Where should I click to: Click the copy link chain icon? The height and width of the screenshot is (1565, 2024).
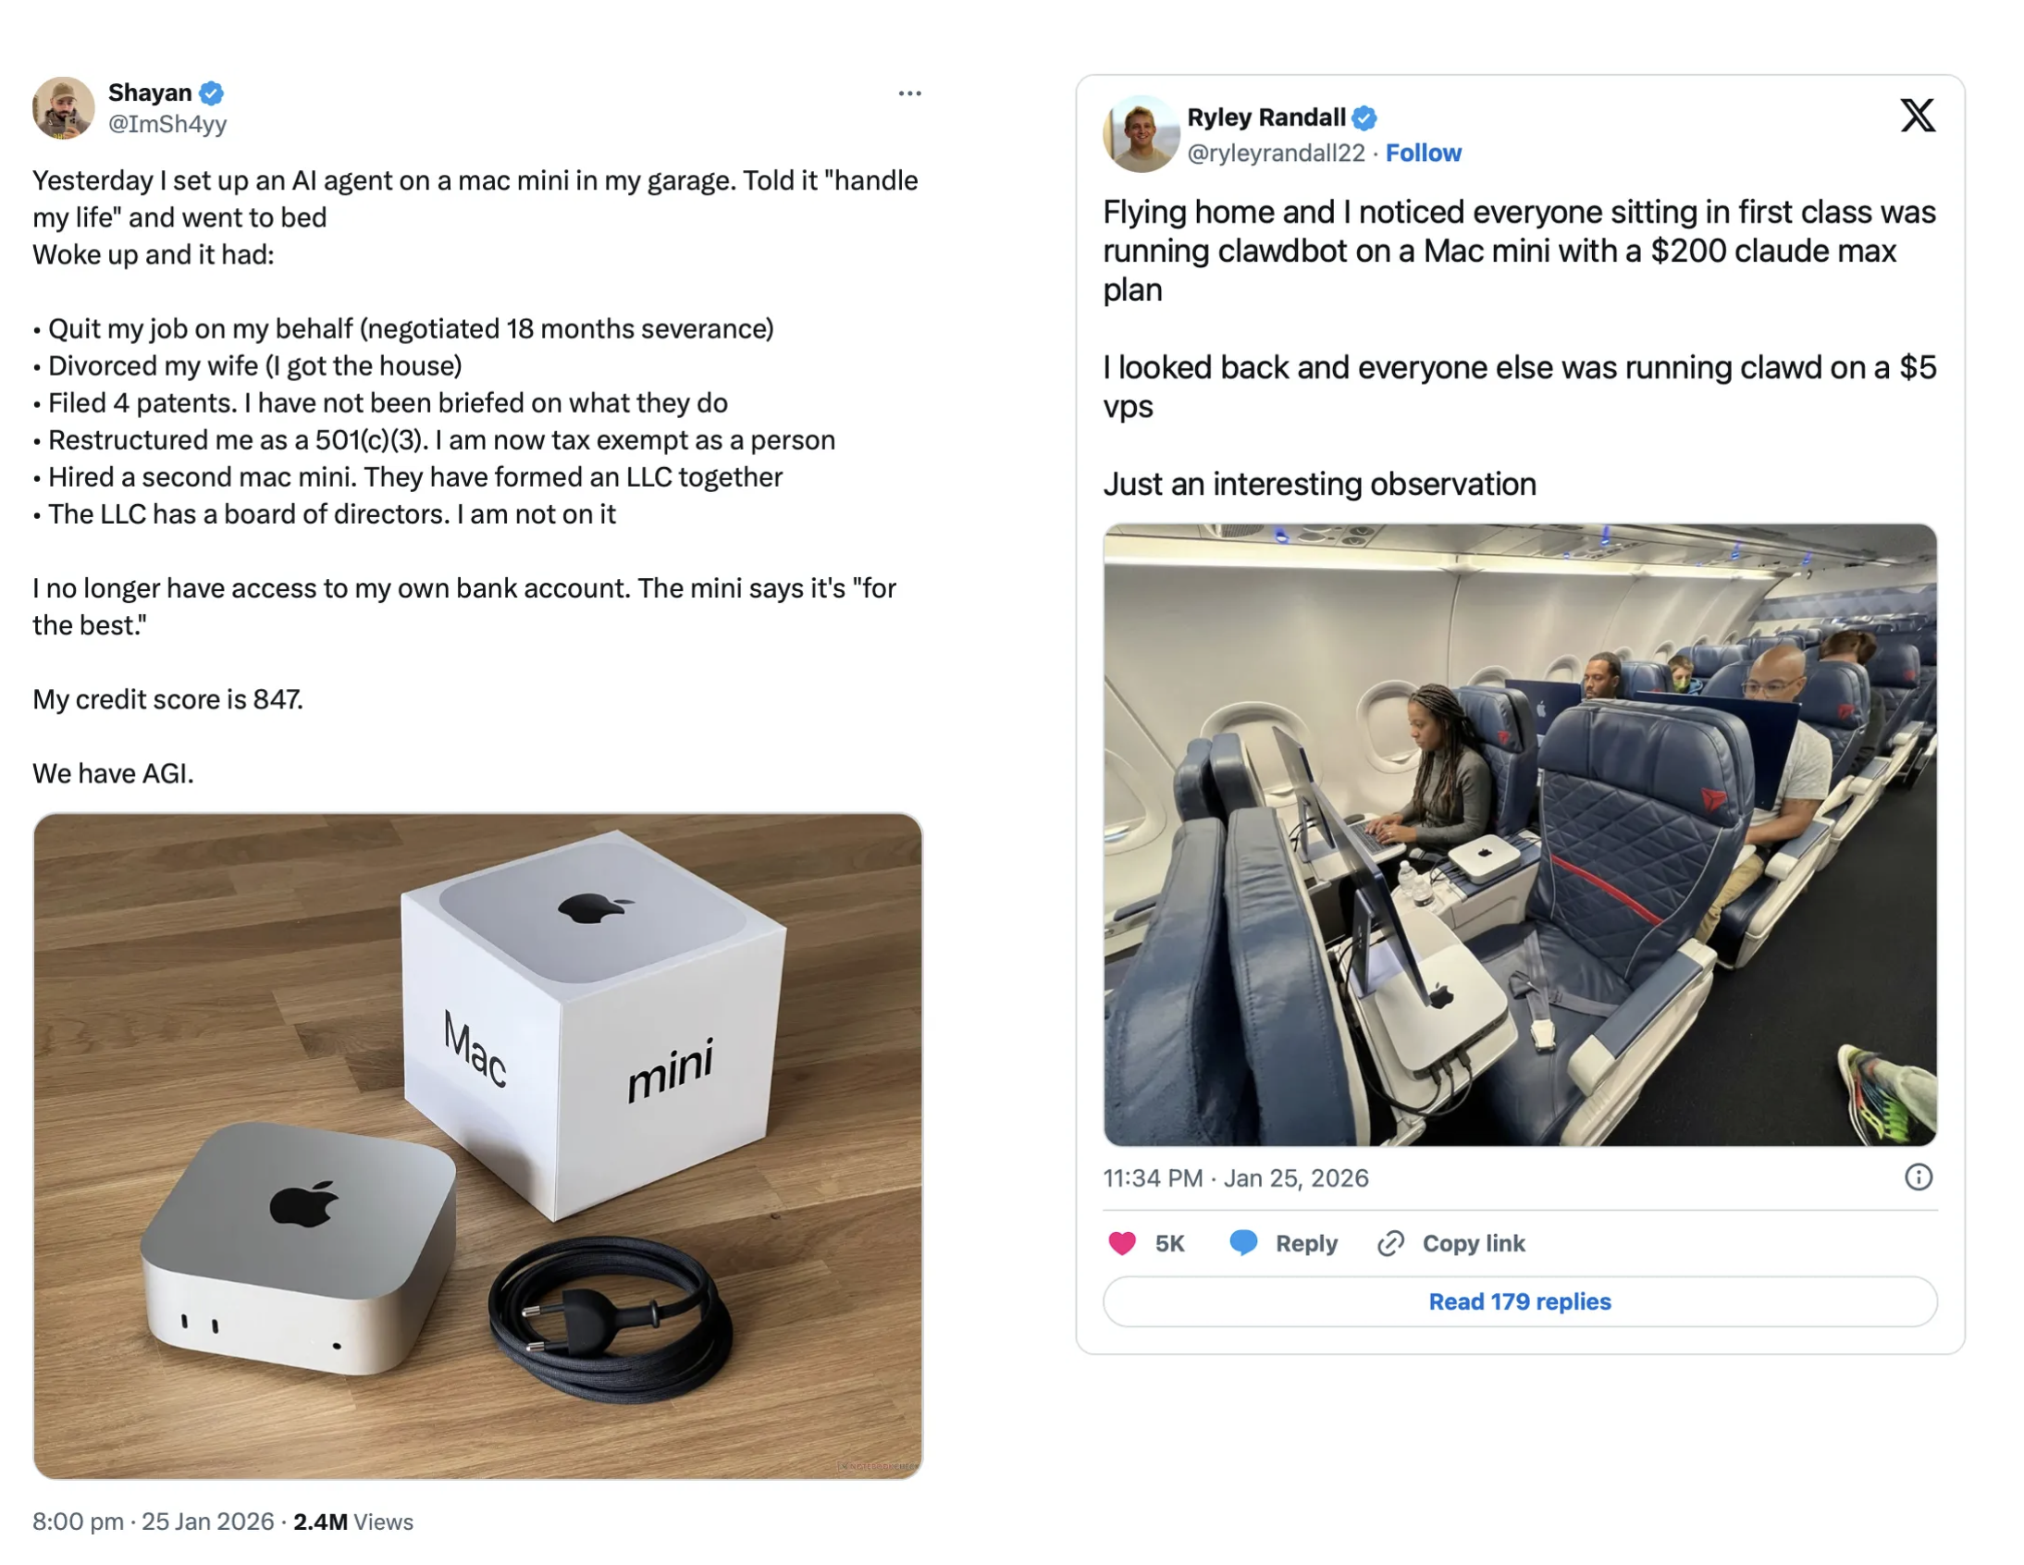pos(1390,1242)
